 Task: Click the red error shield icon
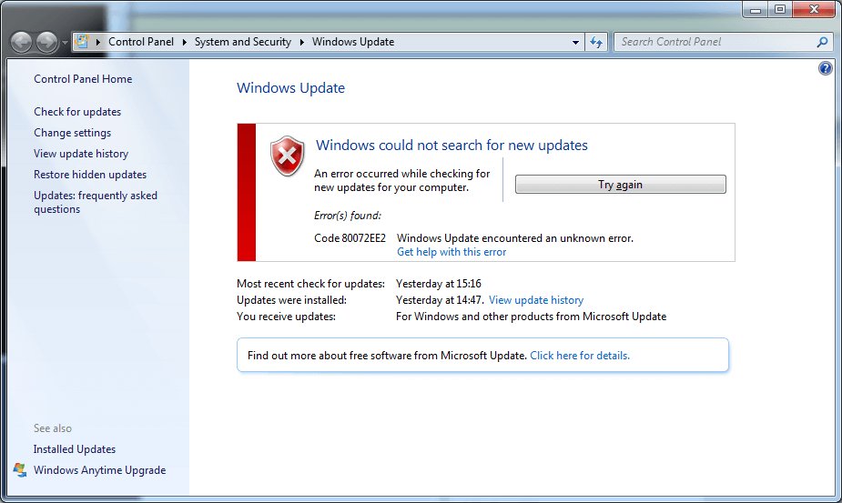click(x=288, y=156)
